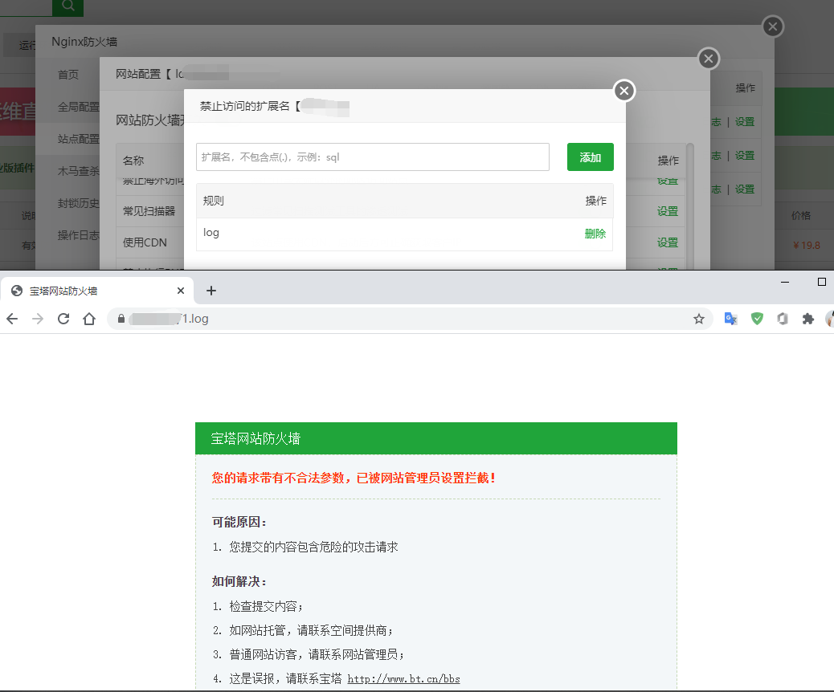Click the 常见扫描器 row name

coord(149,211)
